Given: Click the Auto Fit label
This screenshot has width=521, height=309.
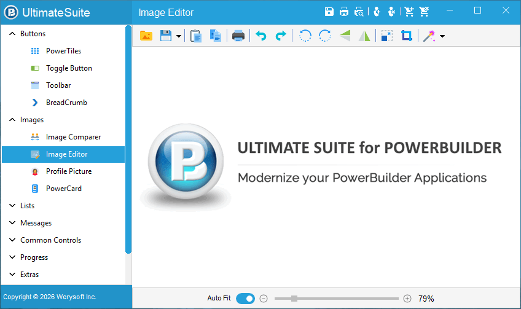Looking at the screenshot, I should (x=219, y=298).
